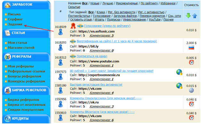Show Скрытые tasks
Viewport: 201px width, 124px height.
pos(74,7)
